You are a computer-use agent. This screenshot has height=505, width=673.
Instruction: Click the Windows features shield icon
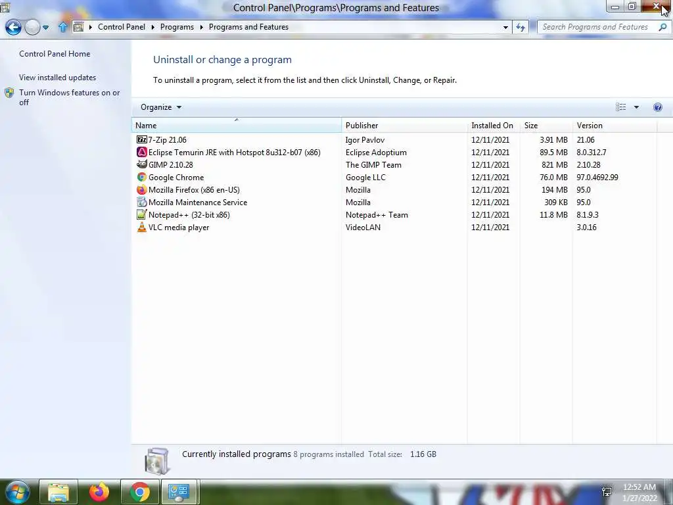coord(9,93)
